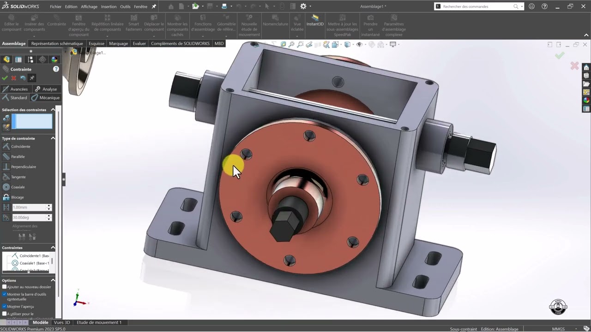Viewport: 591px width, 332px height.
Task: Click 'Montrer les composants cachés' button
Action: [177, 25]
